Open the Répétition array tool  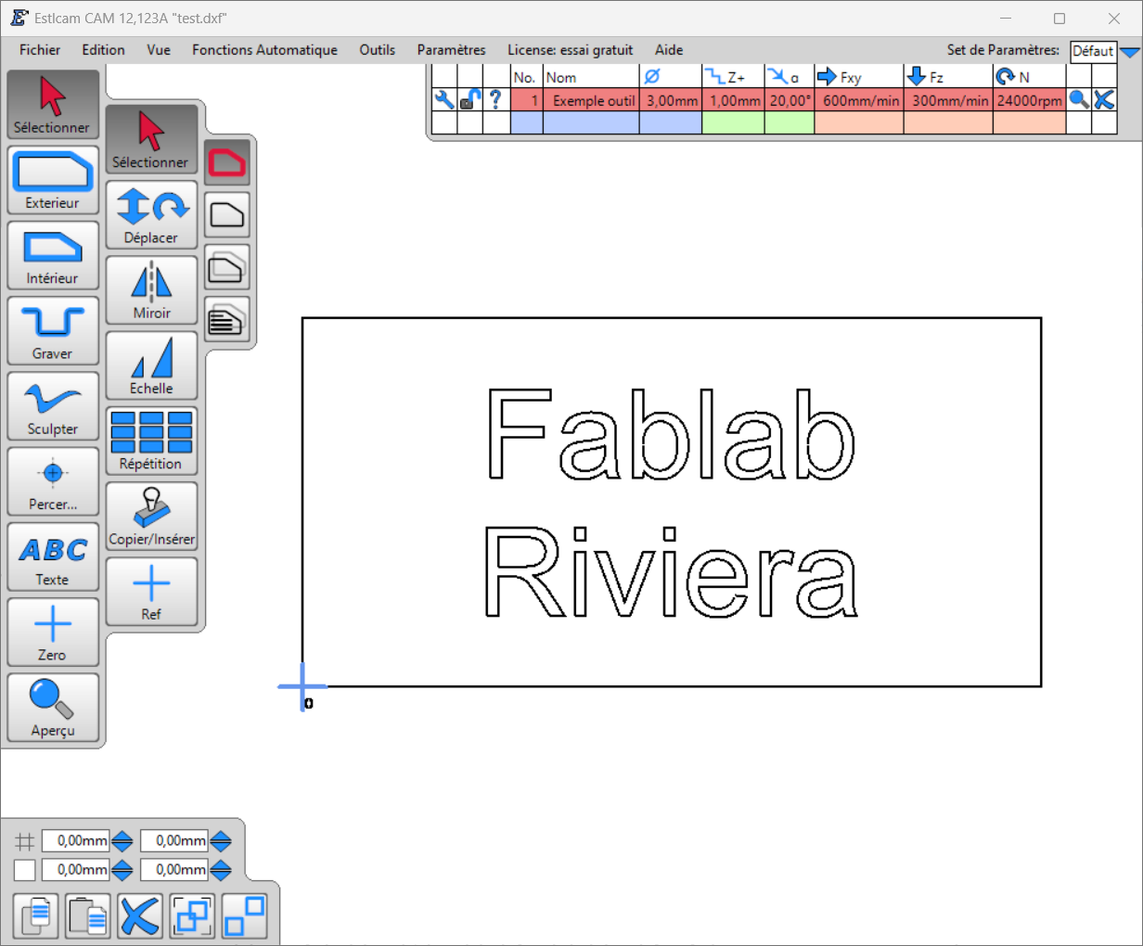point(151,441)
